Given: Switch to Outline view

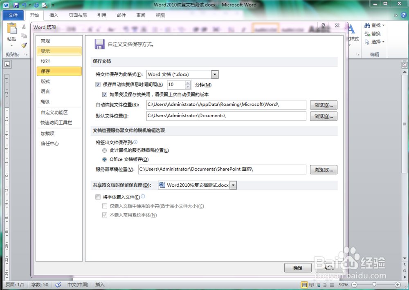Looking at the screenshot, I should [325, 285].
